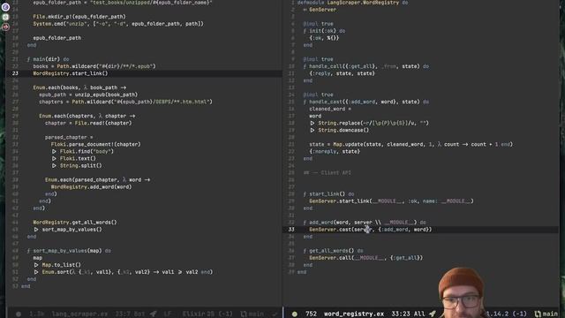
Task: Click 'LF' line ending indicator in left modeline
Action: click(167, 314)
